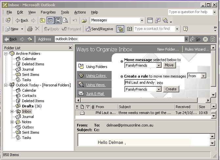Screen dimensions: 220x160
Task: Select the Outbox folder
Action: [25, 127]
